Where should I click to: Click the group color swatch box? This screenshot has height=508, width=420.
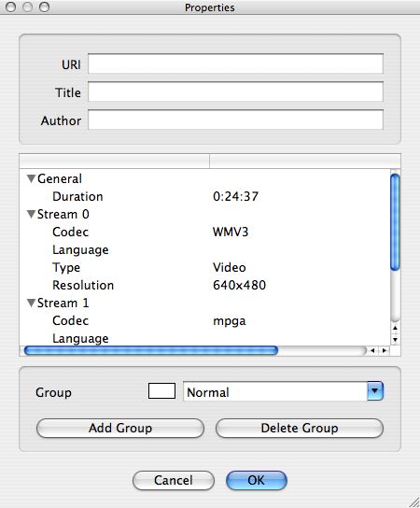tap(161, 391)
